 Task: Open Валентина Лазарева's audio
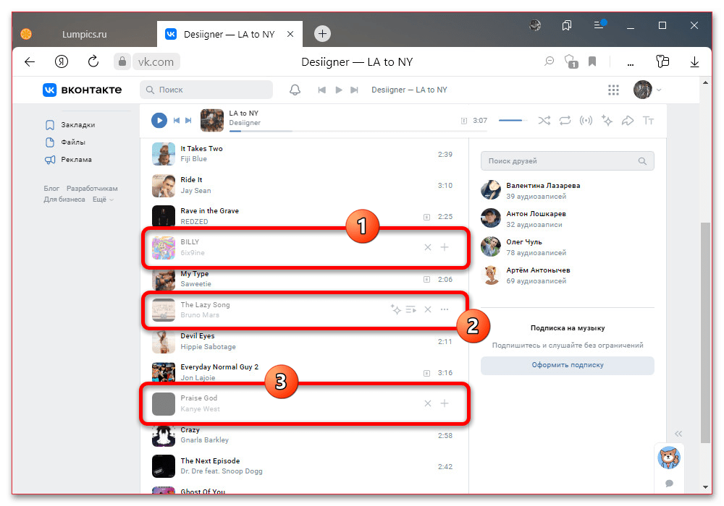567,190
